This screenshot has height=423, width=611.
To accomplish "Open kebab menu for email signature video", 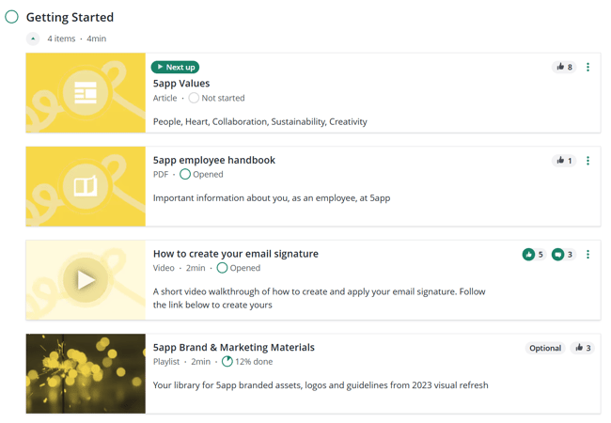I will pos(587,255).
